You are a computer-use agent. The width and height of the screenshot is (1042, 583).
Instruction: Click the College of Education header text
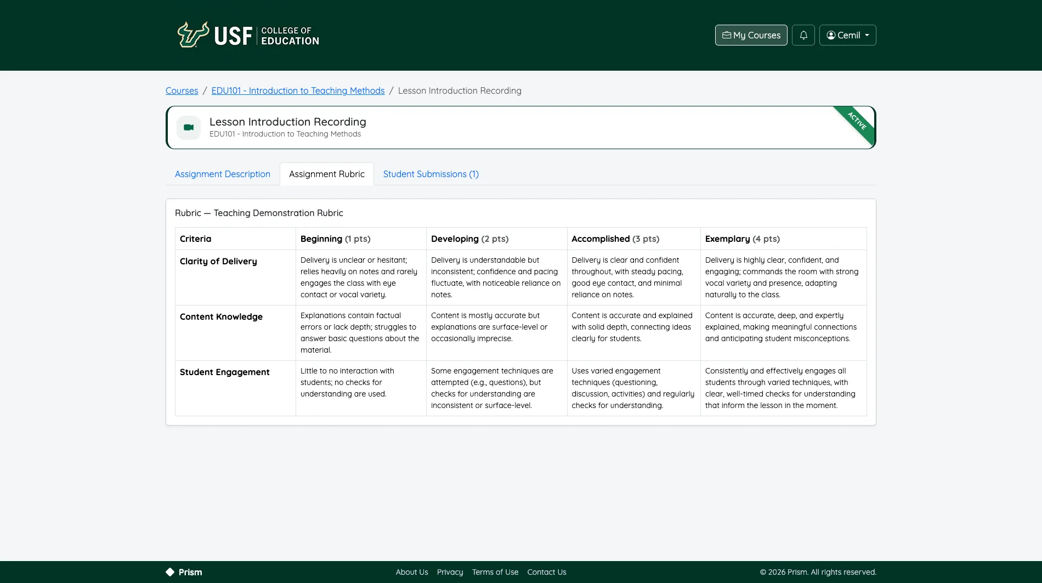pyautogui.click(x=290, y=36)
